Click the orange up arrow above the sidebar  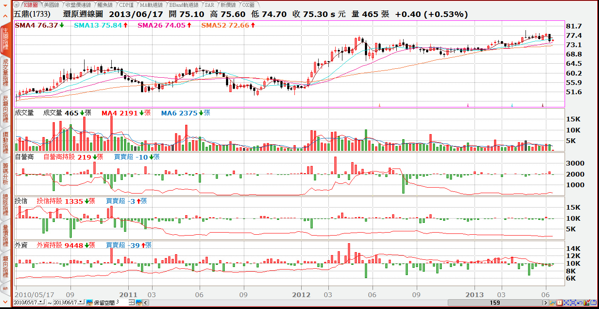pos(5,16)
